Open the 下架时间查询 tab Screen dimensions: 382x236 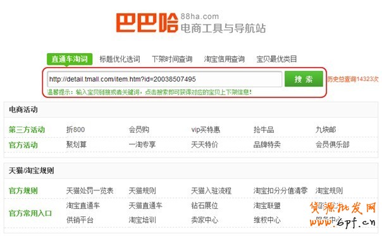click(172, 59)
